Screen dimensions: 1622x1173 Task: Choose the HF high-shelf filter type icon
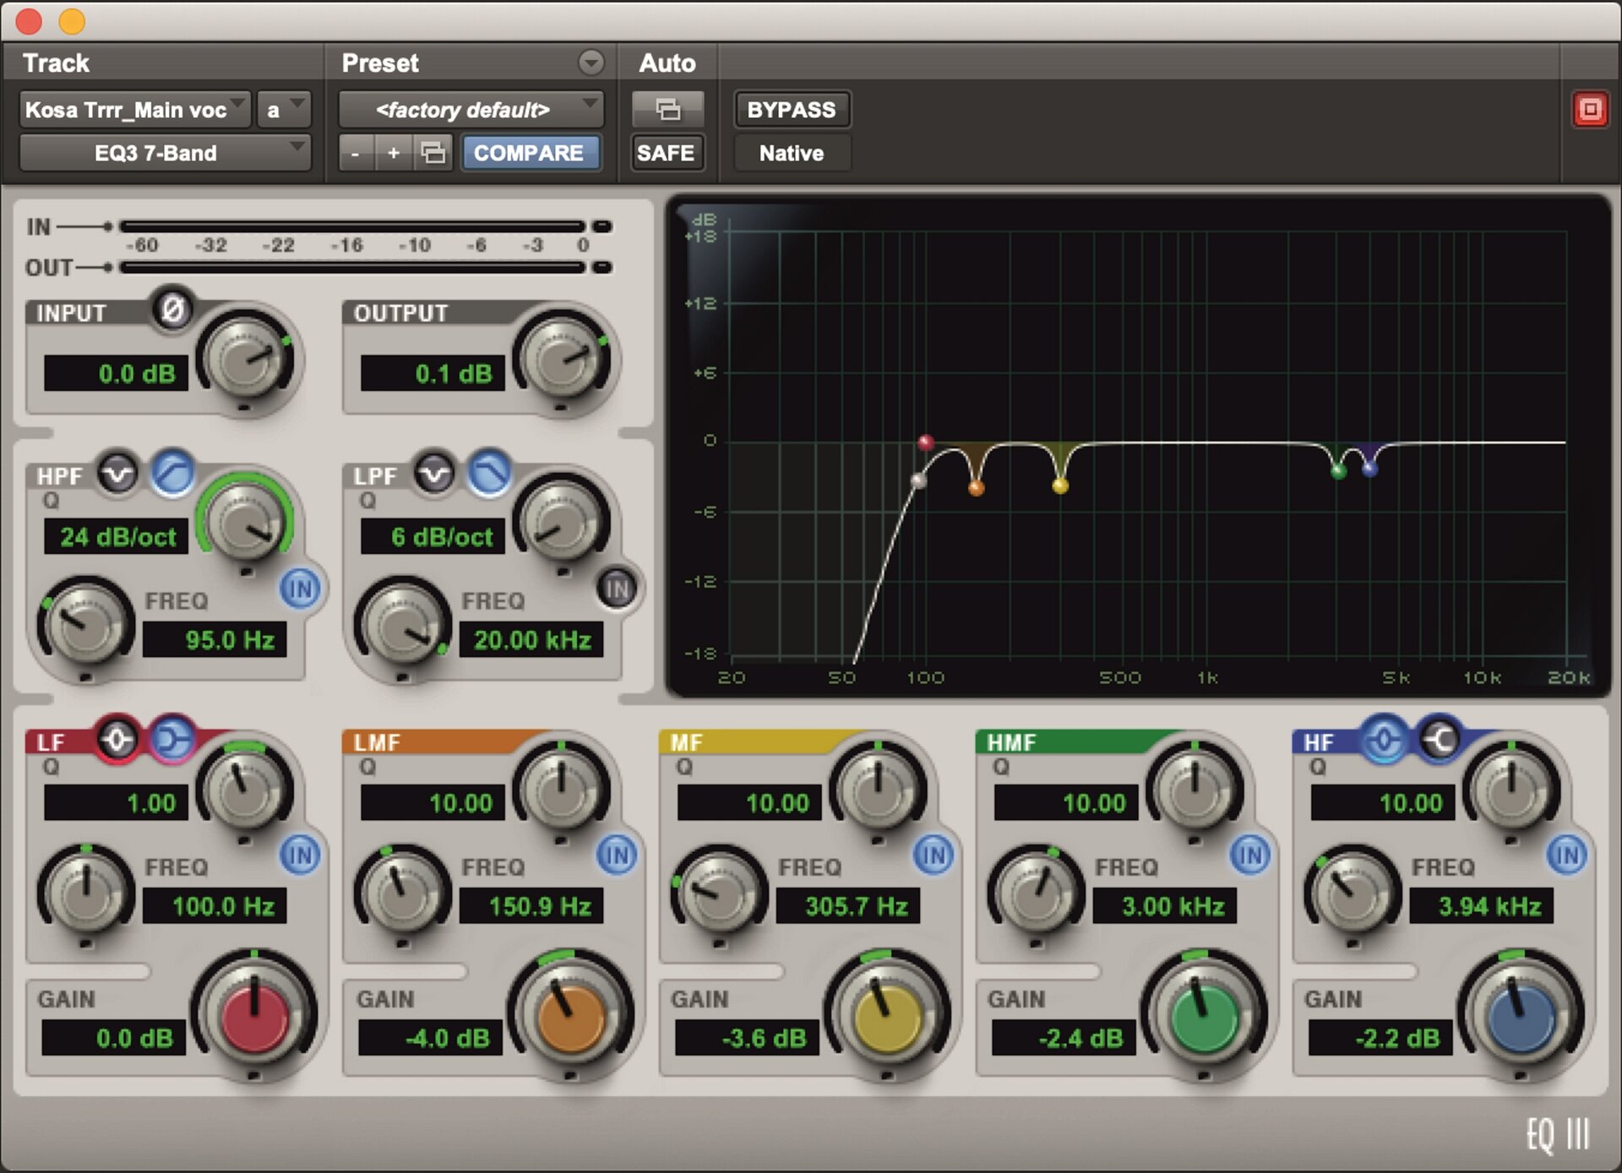pyautogui.click(x=1440, y=741)
